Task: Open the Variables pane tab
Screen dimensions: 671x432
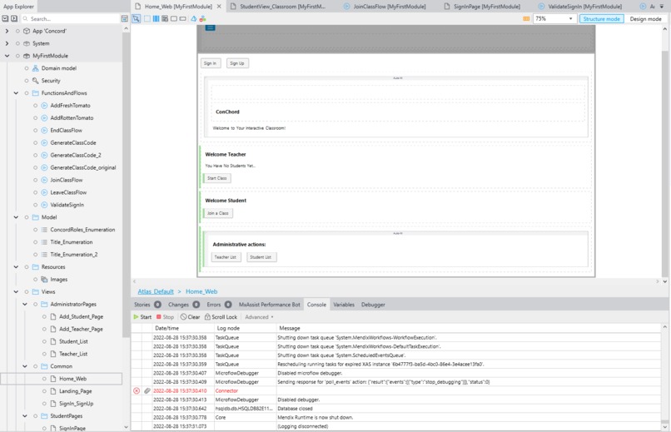Action: [344, 305]
